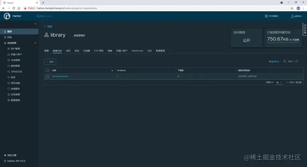The width and height of the screenshot is (307, 167).
Task: Switch to the Webhooks tab
Action: 137,51
